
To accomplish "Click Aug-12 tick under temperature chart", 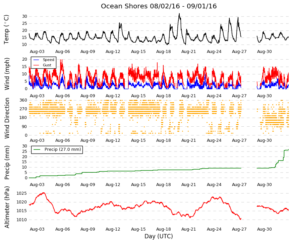I will pos(113,52).
